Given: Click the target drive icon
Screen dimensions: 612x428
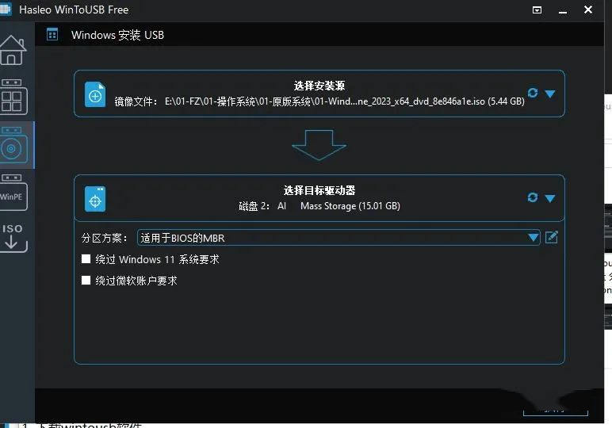Looking at the screenshot, I should 95,199.
